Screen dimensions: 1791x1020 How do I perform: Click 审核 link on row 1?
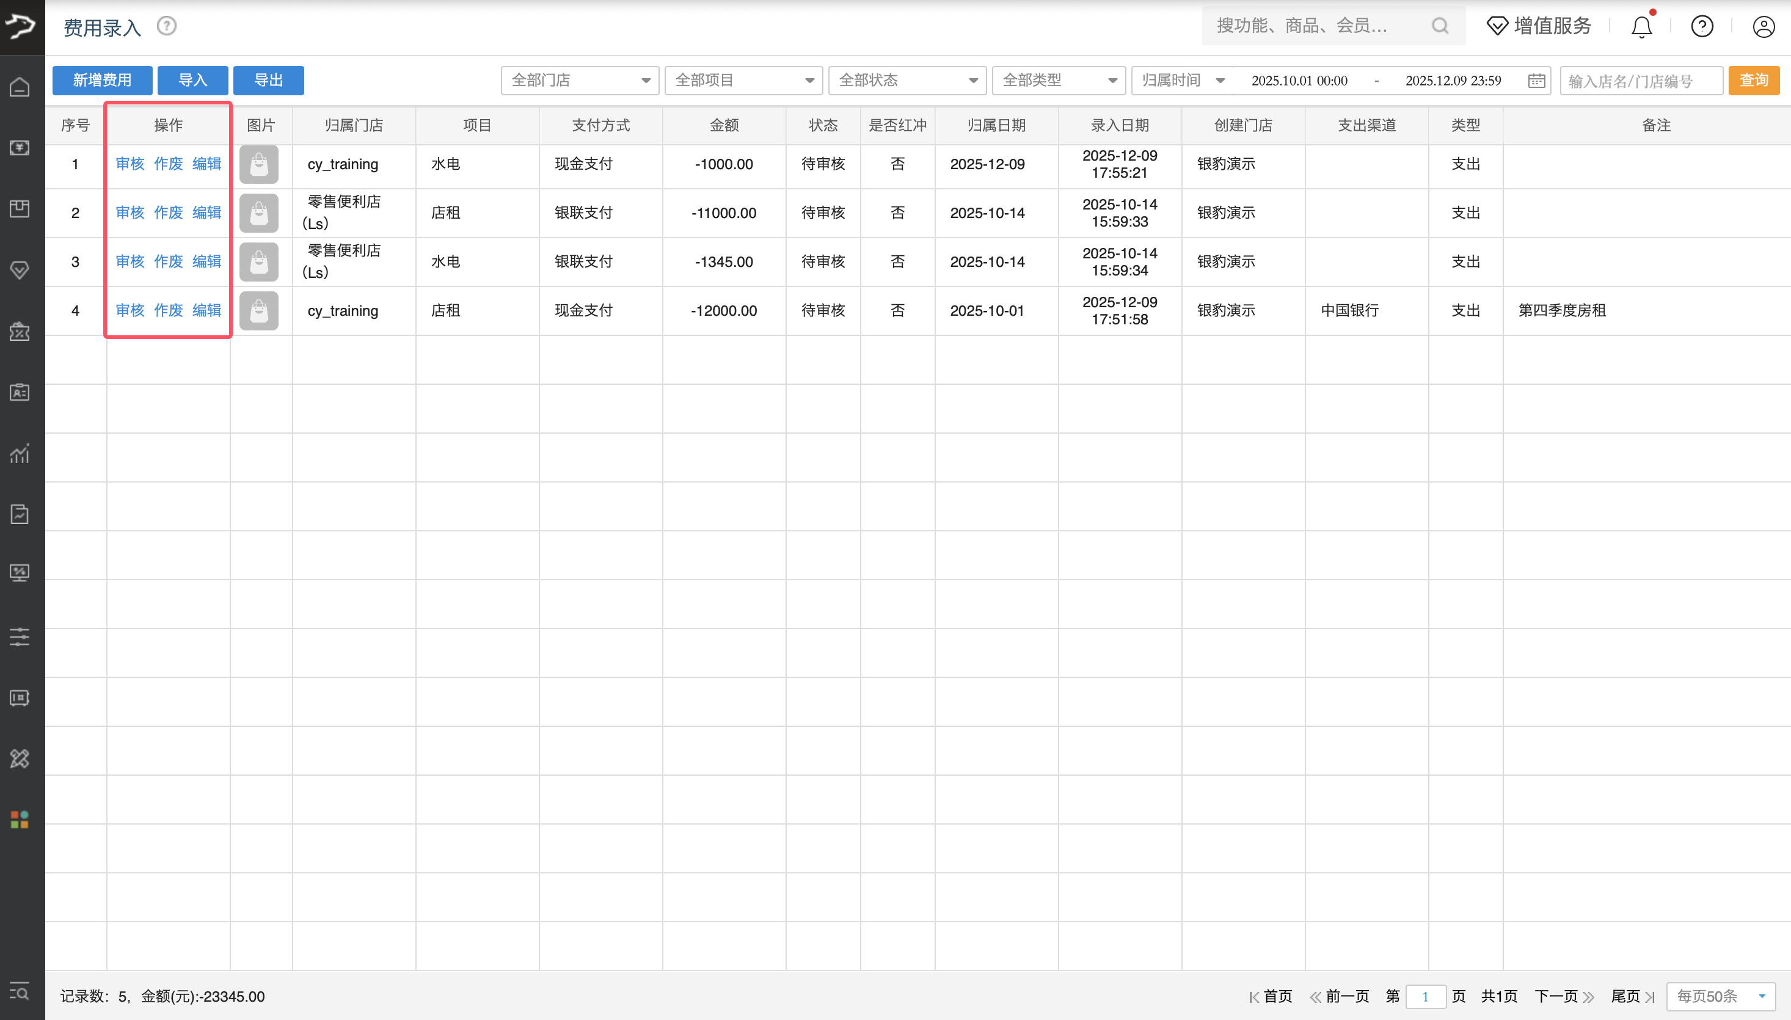pyautogui.click(x=130, y=164)
